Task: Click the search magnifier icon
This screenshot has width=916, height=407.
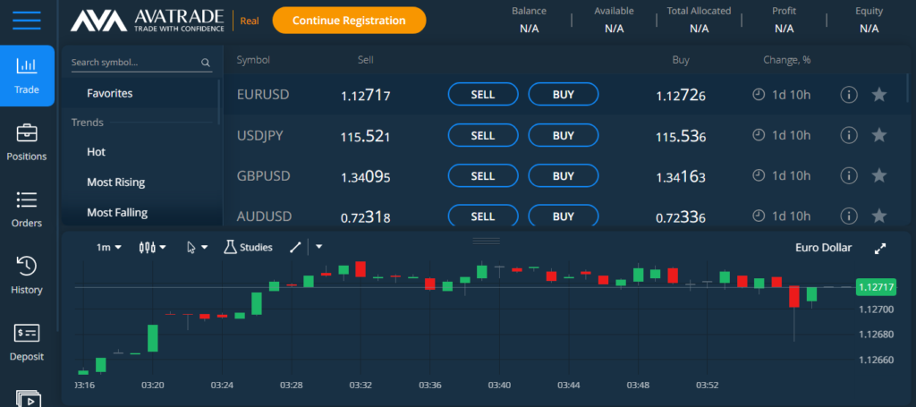Action: pos(205,64)
